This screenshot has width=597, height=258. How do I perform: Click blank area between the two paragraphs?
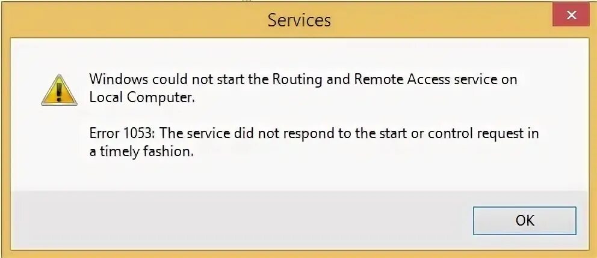coord(301,115)
